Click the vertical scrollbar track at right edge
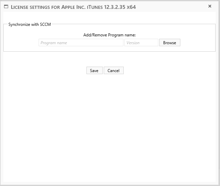 pyautogui.click(x=217, y=102)
